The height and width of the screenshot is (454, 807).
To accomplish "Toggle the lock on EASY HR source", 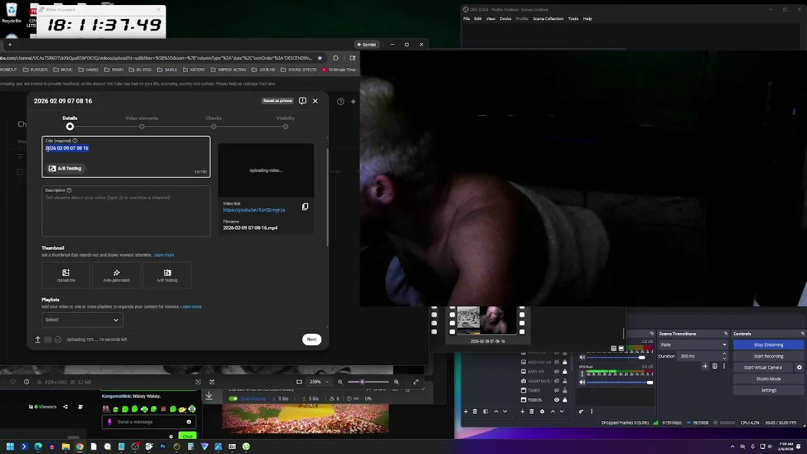I will click(564, 371).
